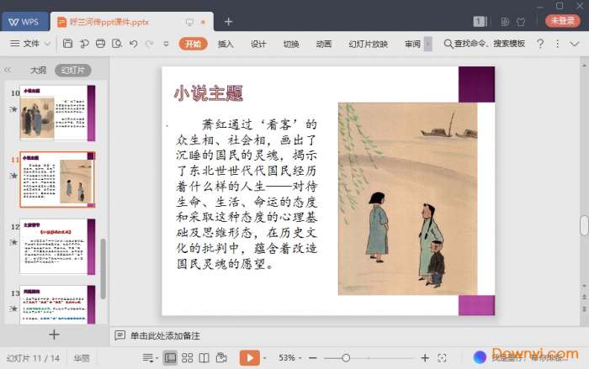Image resolution: width=589 pixels, height=369 pixels.
Task: Click the skin shirt icon in title bar
Action: click(521, 21)
